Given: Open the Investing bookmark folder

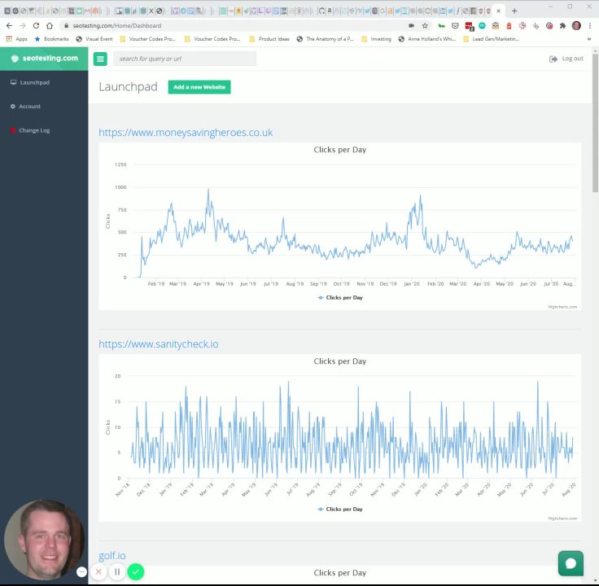Looking at the screenshot, I should click(376, 39).
